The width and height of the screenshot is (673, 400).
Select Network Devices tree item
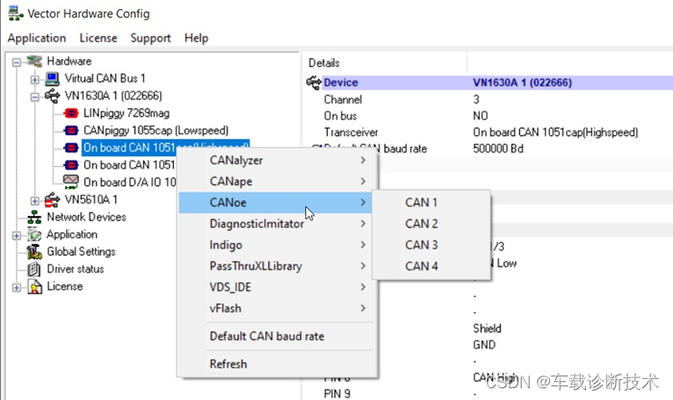coord(86,217)
